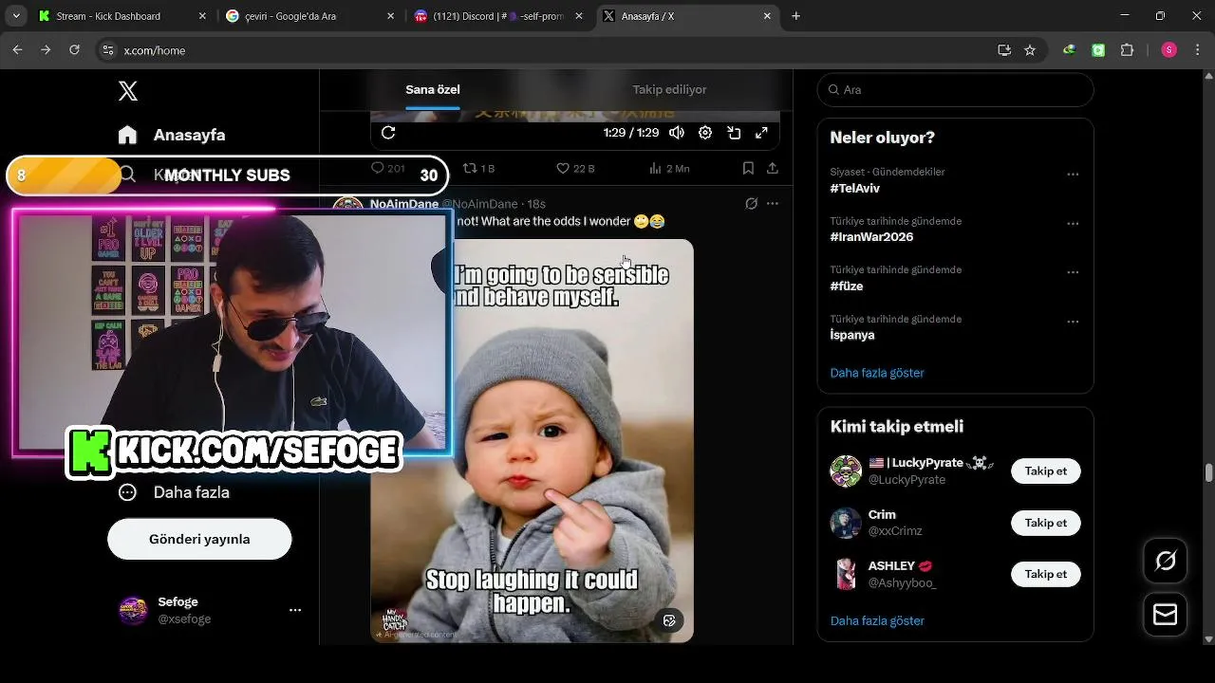Open more options on NoAimDane post

tap(773, 203)
